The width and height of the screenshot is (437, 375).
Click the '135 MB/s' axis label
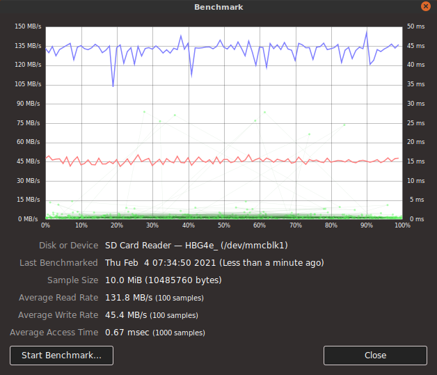click(28, 46)
